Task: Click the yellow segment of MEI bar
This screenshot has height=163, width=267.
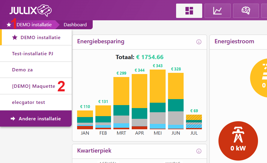Action: tap(157, 86)
